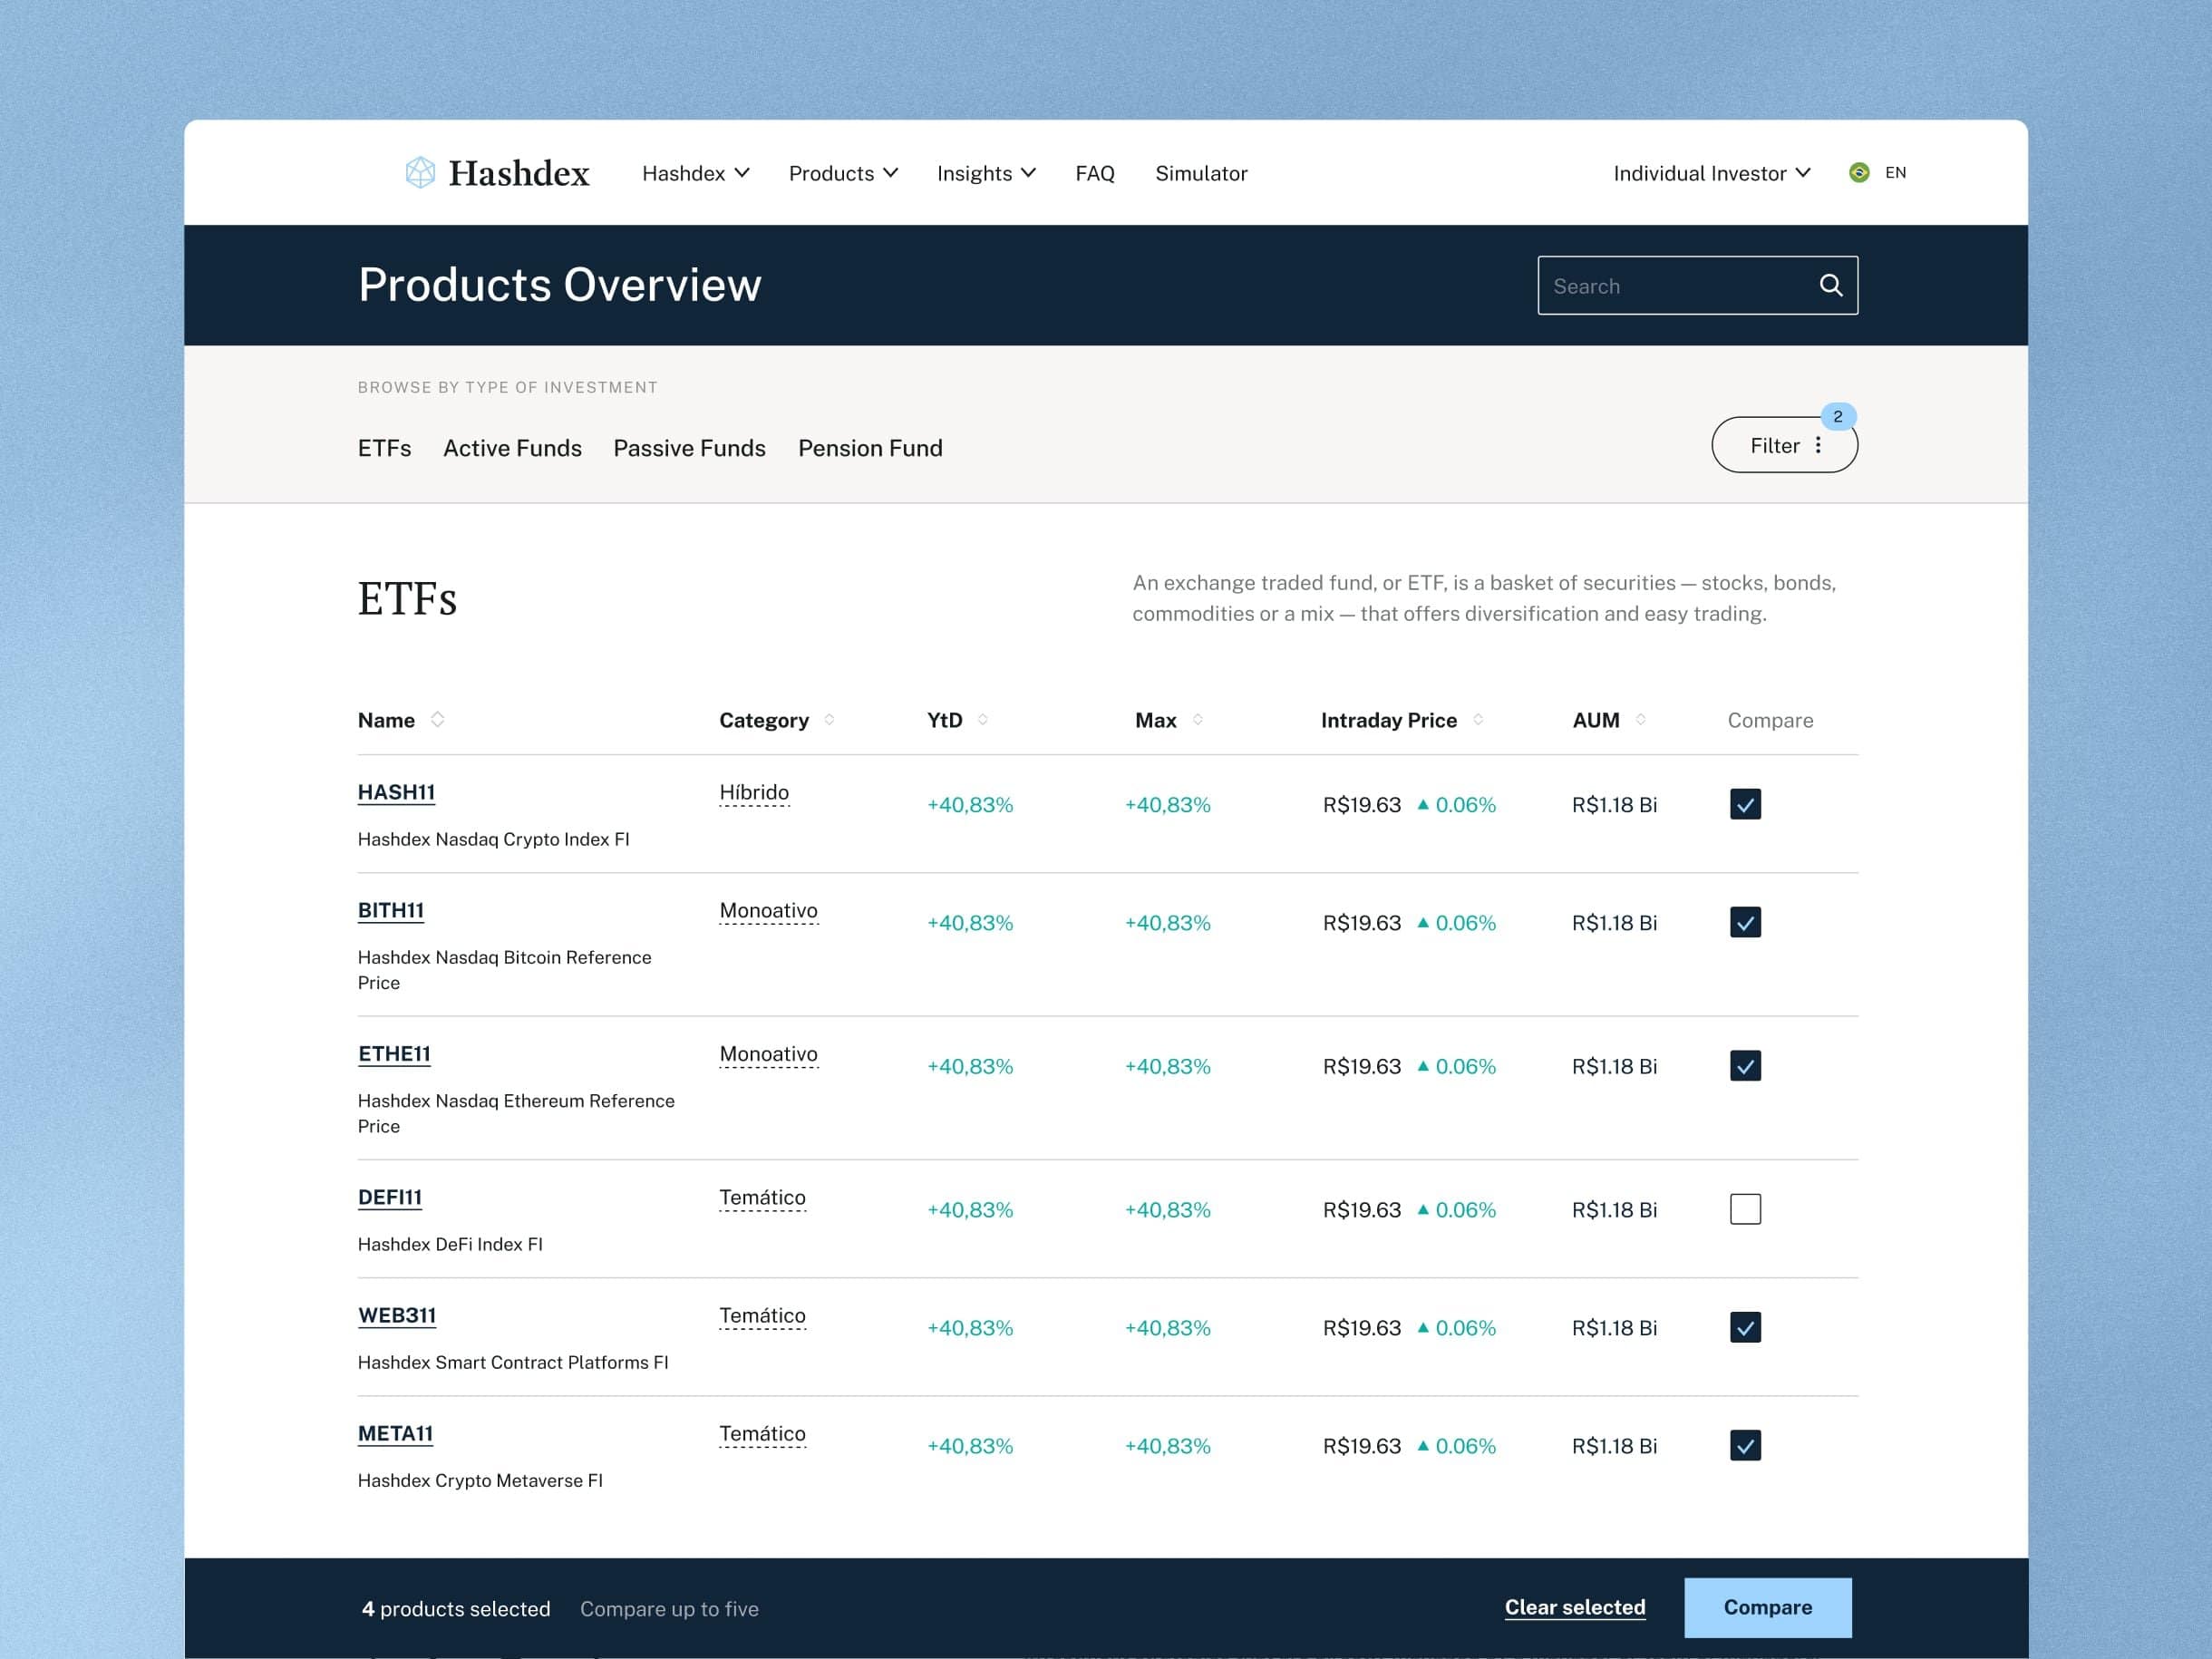Open the ETHE11 product link
The image size is (2212, 1659).
click(394, 1054)
